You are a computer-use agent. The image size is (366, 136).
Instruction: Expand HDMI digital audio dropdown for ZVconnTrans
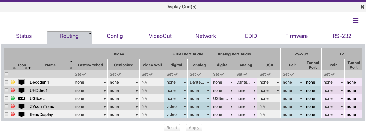pos(176,106)
